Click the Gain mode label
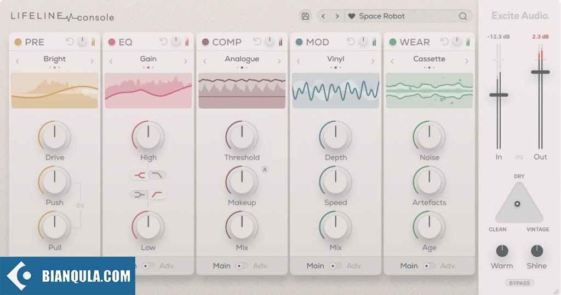The height and width of the screenshot is (295, 561). pyautogui.click(x=148, y=59)
